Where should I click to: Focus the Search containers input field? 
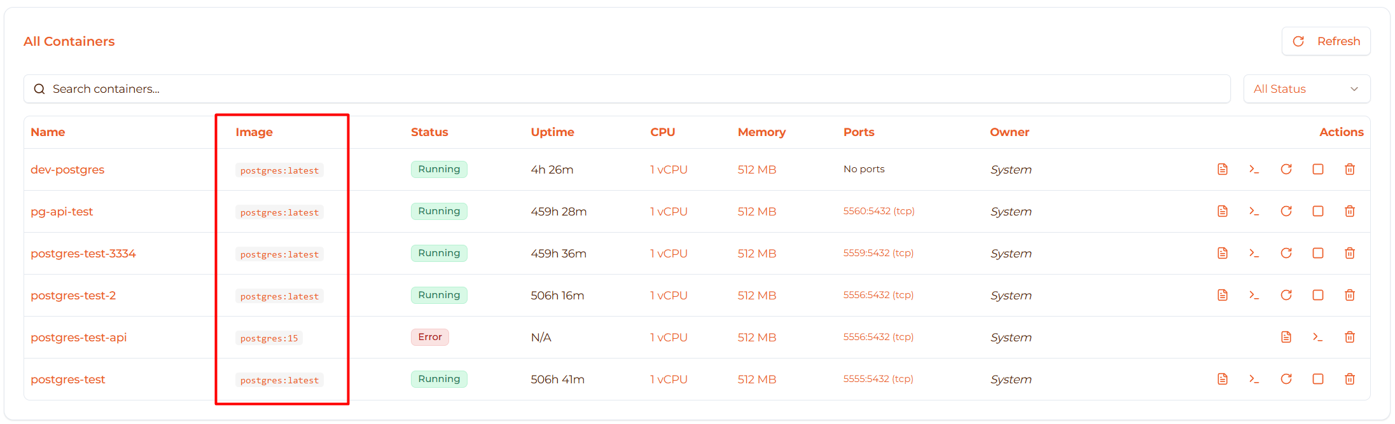pyautogui.click(x=627, y=89)
